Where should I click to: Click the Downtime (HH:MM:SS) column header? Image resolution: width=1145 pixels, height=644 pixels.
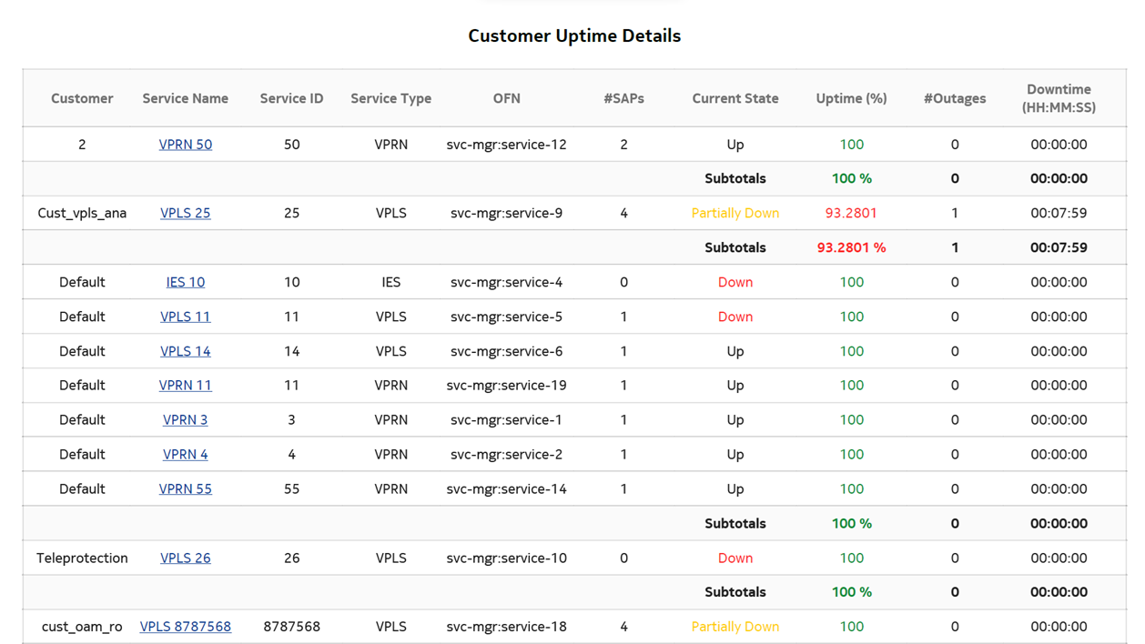click(1059, 98)
